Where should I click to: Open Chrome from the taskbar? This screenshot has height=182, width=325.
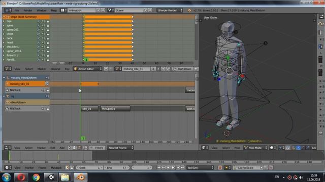coord(36,177)
